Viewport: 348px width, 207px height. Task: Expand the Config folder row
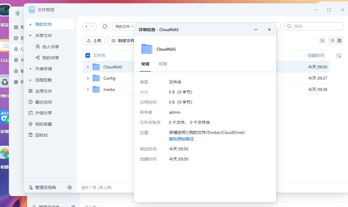pos(88,78)
